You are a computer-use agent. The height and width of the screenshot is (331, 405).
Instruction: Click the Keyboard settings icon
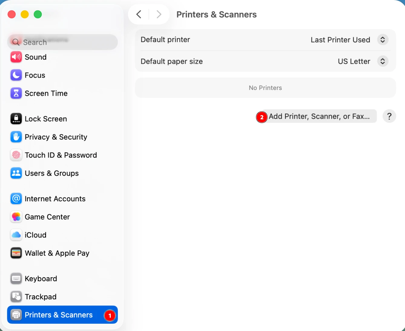click(16, 278)
